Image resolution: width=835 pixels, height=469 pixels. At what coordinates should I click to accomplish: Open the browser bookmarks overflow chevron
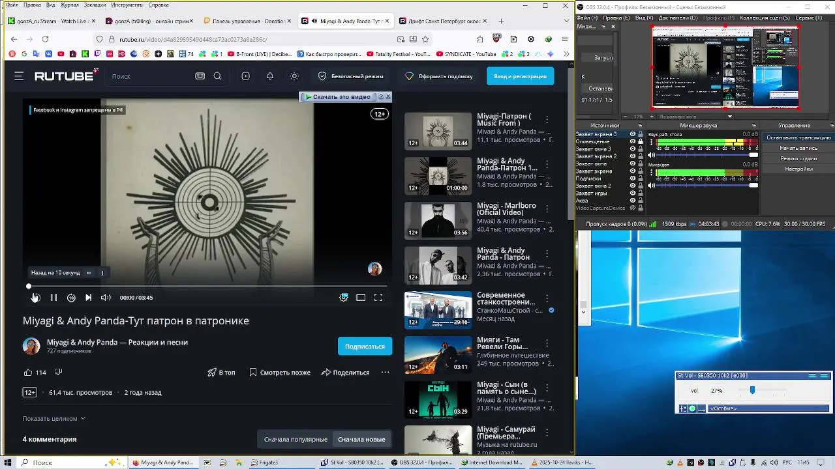click(566, 54)
